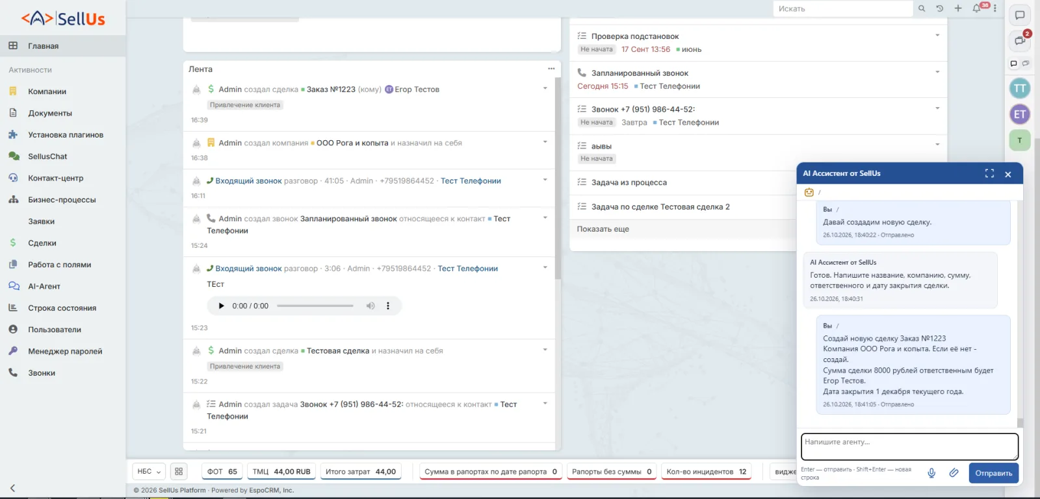This screenshot has height=499, width=1040.
Task: Click the audio player progress bar
Action: [x=315, y=306]
